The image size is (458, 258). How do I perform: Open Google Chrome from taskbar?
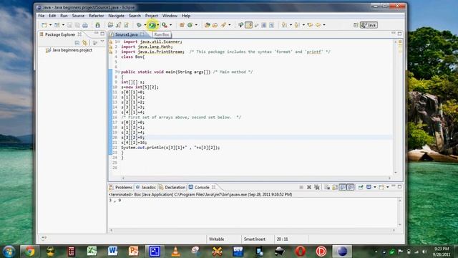pos(29,252)
